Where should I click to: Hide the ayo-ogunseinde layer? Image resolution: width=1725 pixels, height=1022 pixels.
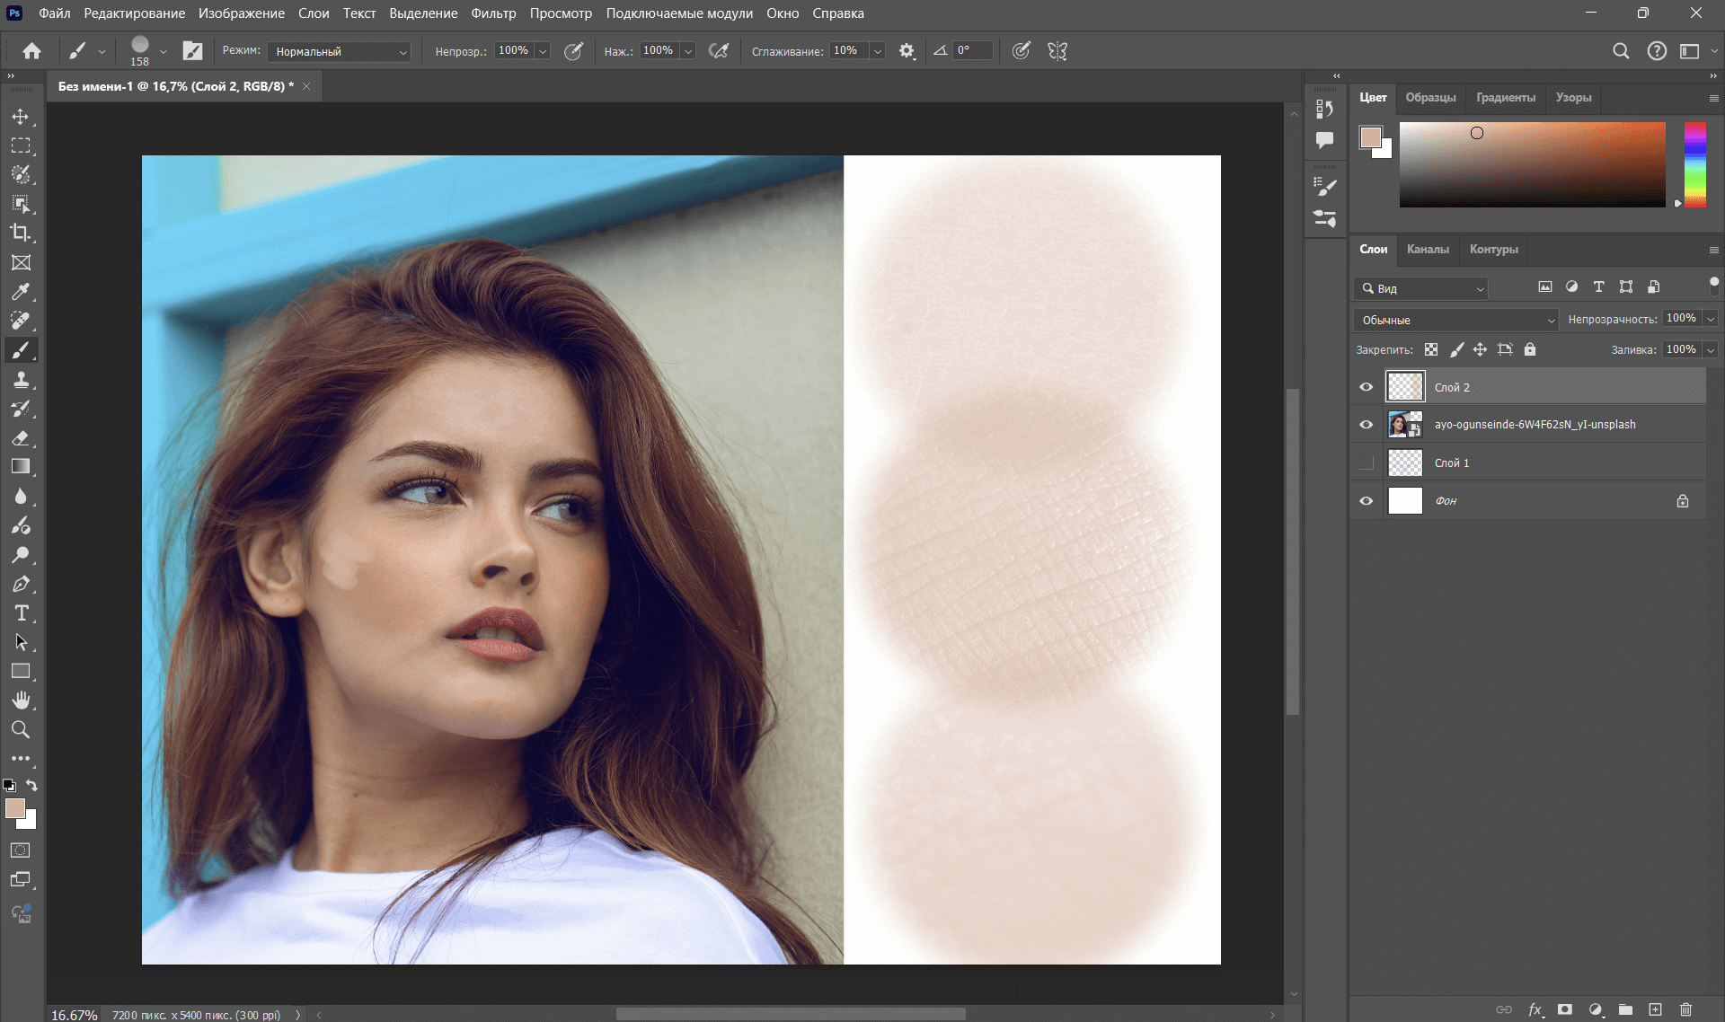1367,423
